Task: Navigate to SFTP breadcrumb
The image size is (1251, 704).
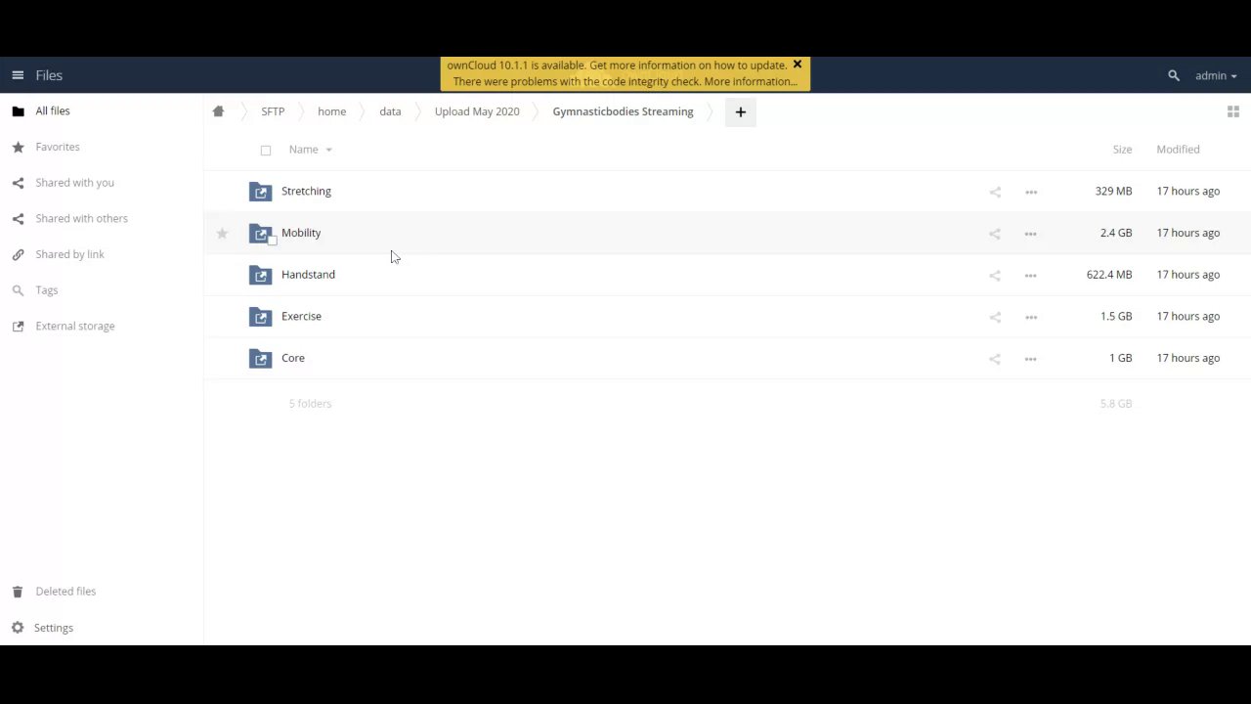Action: tap(273, 111)
